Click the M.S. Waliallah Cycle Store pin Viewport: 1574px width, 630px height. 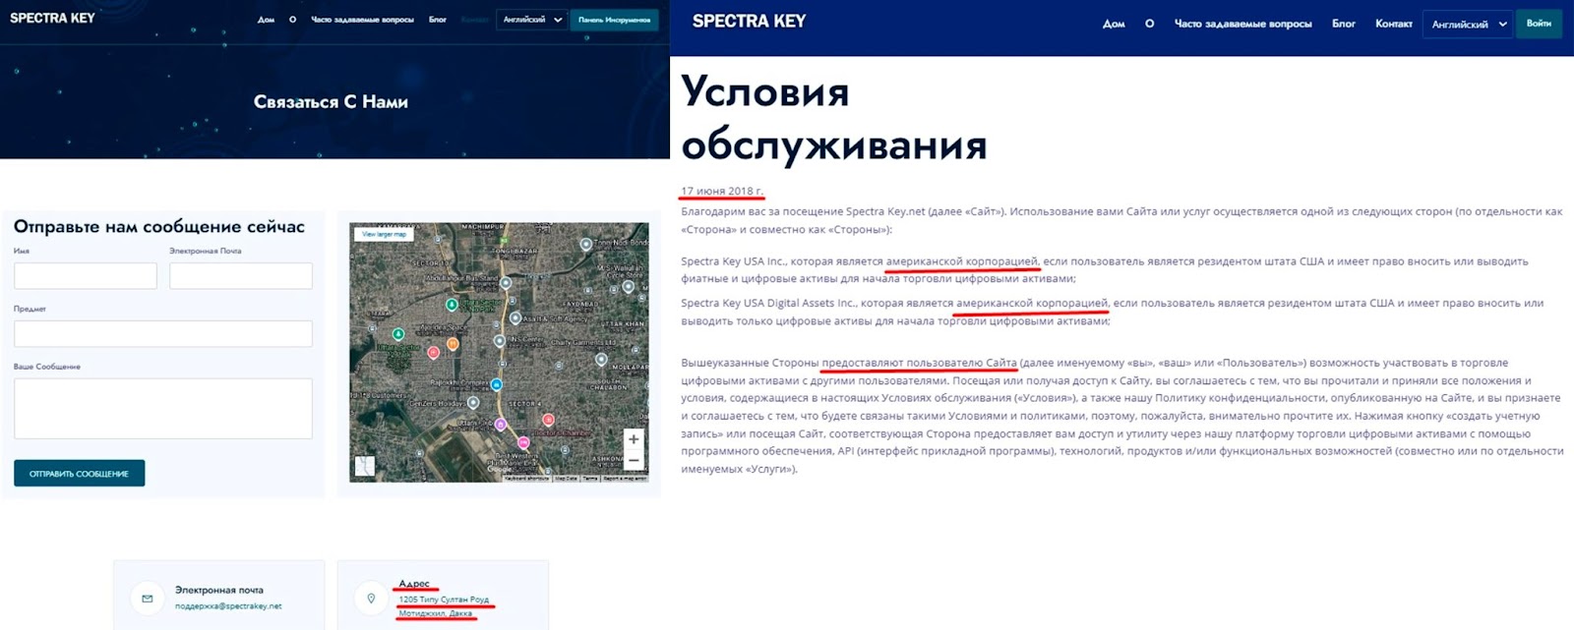click(629, 287)
